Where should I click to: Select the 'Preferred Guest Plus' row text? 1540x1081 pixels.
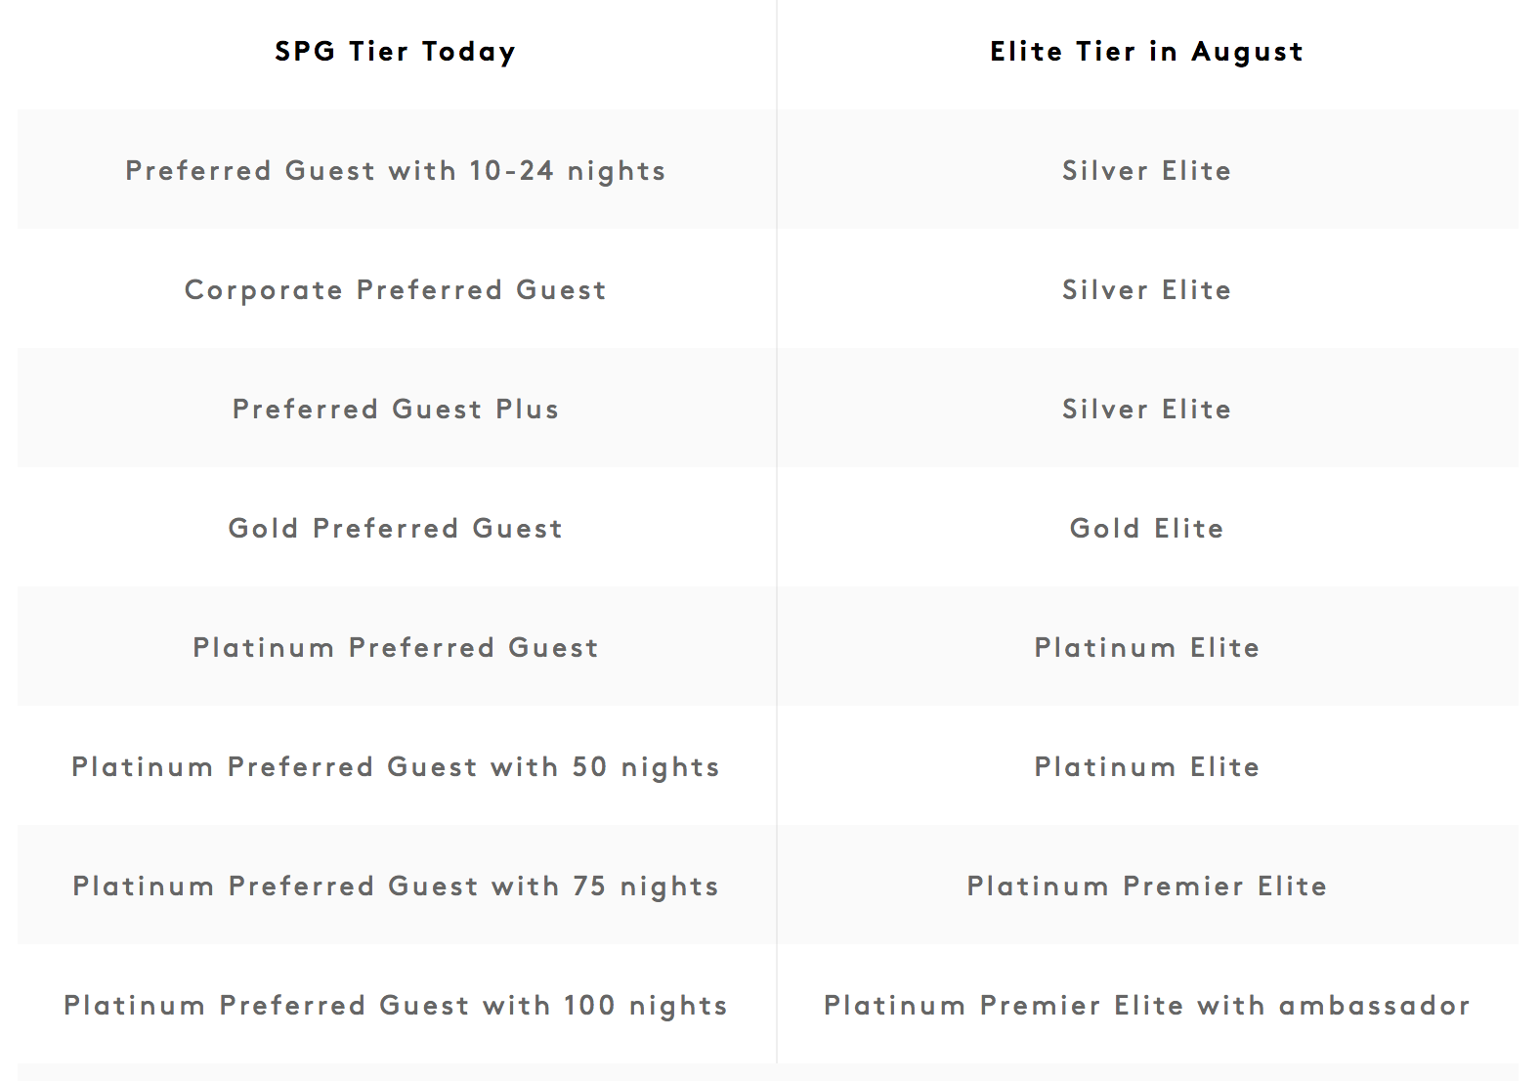[396, 409]
